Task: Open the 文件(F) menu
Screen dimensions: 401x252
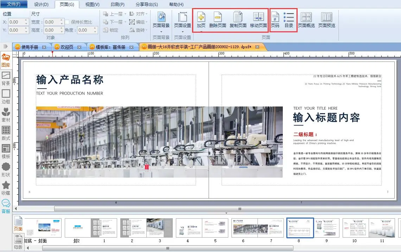Action: coord(14,5)
